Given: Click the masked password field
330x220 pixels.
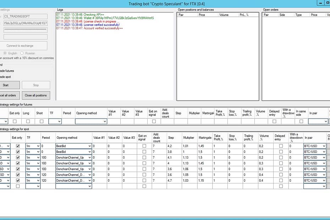Looking at the screenshot, I should click(26, 30).
